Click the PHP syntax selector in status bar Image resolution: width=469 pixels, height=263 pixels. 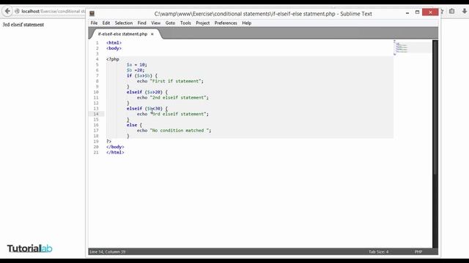tap(418, 252)
